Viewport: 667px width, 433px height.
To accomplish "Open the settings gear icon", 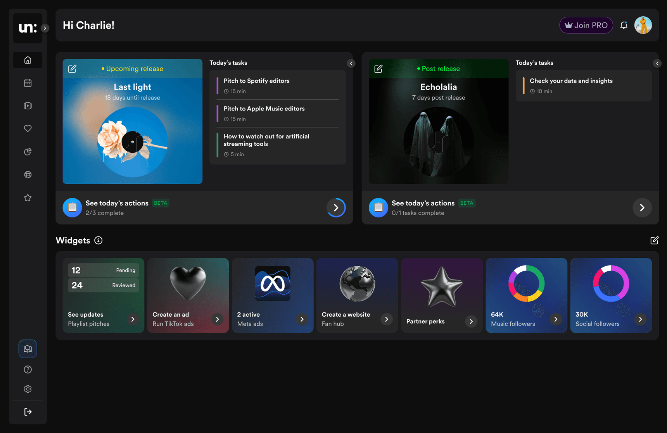I will [28, 389].
